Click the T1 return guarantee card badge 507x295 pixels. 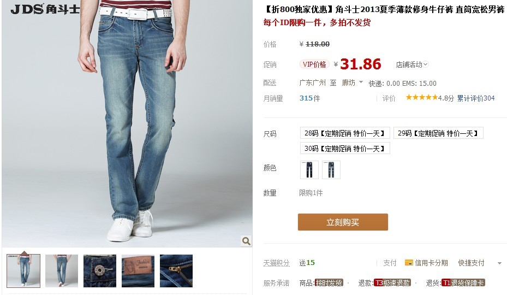click(463, 282)
